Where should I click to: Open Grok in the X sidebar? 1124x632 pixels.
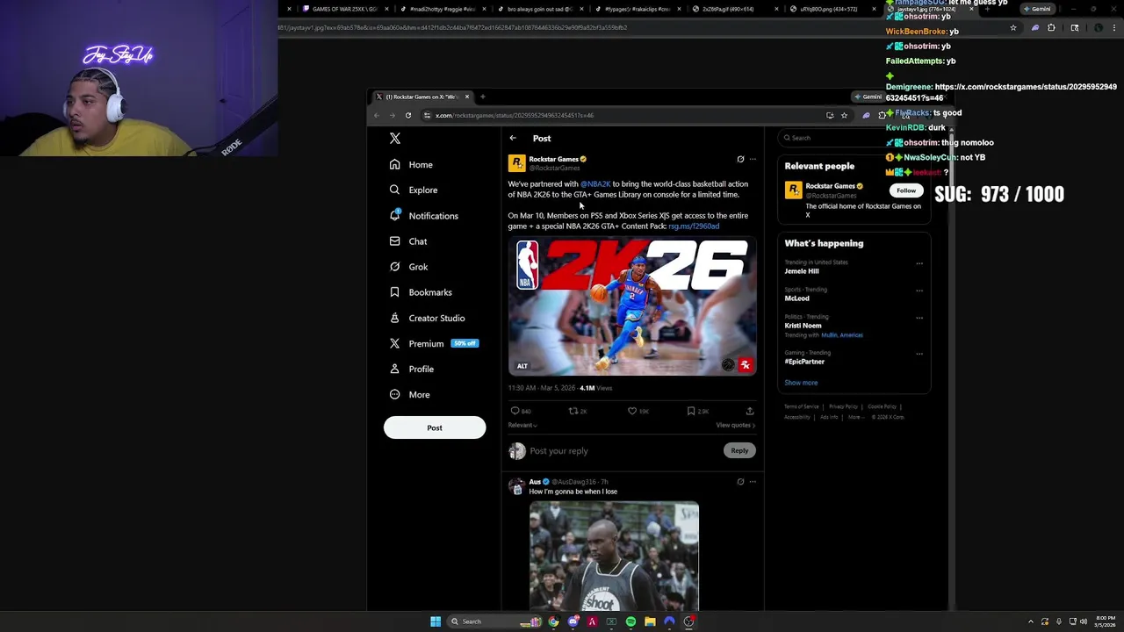tap(408, 267)
